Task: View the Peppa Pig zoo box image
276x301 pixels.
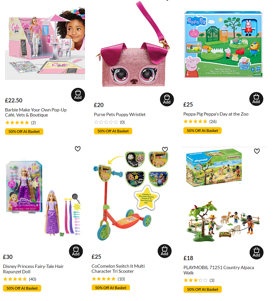Action: coord(223,44)
